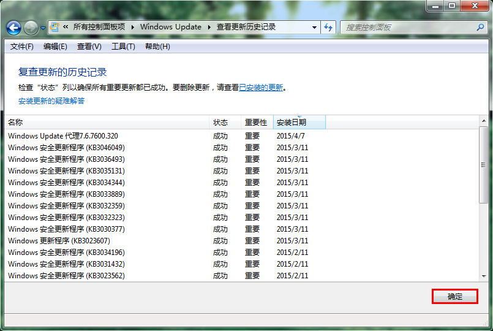
Task: Open the 帮助(H) menu
Action: click(157, 47)
